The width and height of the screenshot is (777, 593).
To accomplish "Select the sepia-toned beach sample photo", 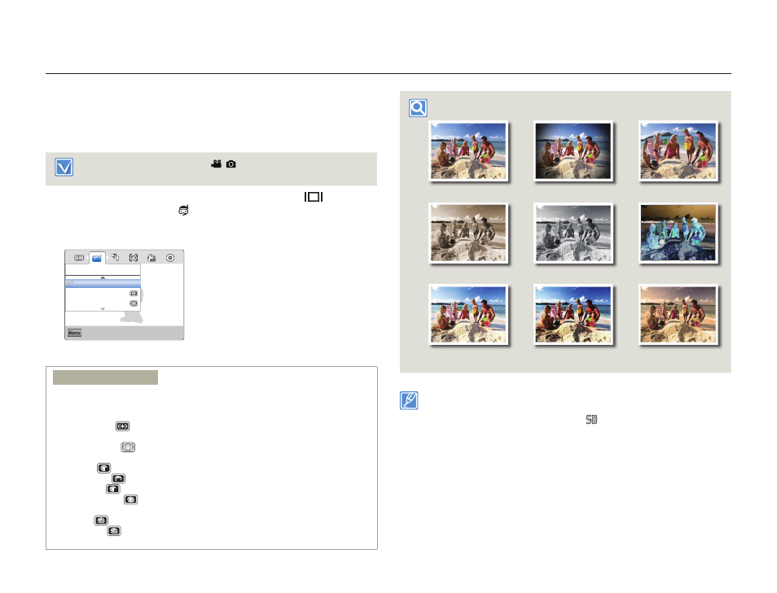I will click(x=468, y=233).
